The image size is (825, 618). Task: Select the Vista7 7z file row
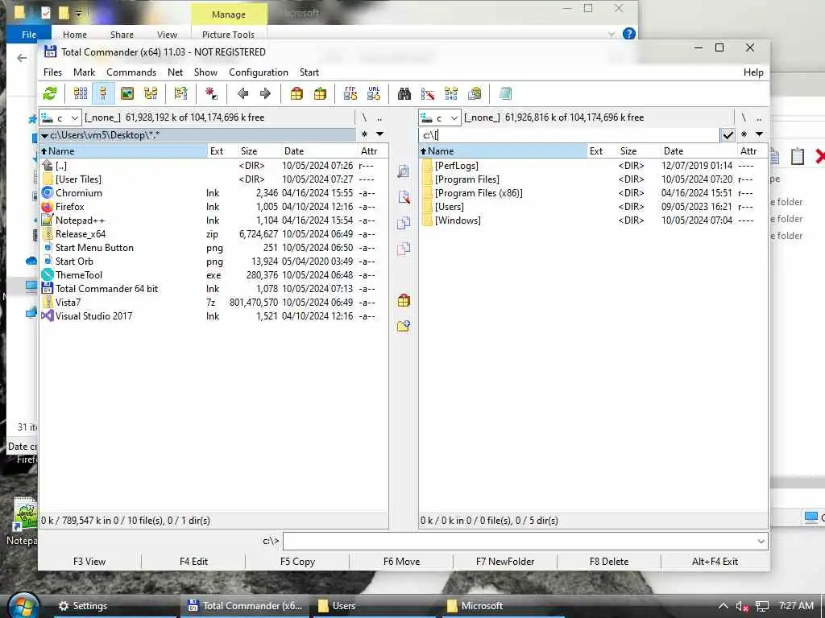tap(214, 303)
